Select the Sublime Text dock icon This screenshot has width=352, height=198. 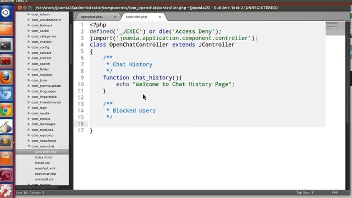[6, 143]
